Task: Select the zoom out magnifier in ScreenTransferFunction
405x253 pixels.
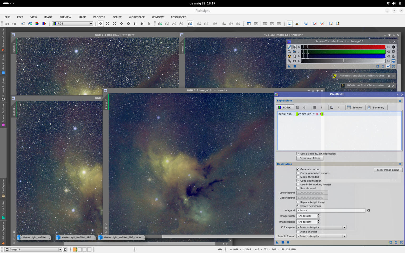Action: coord(294,56)
